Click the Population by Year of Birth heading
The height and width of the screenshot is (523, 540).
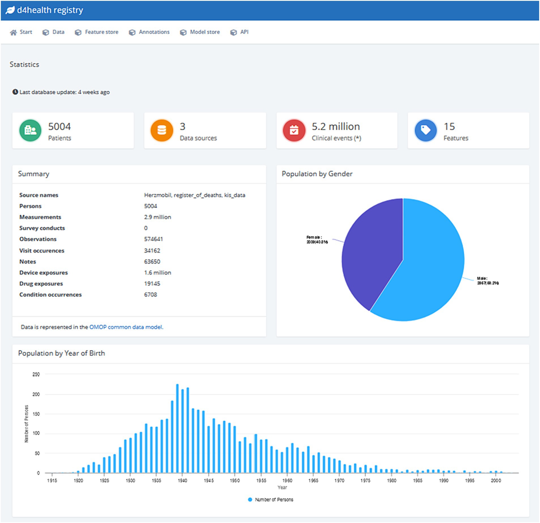tap(61, 353)
